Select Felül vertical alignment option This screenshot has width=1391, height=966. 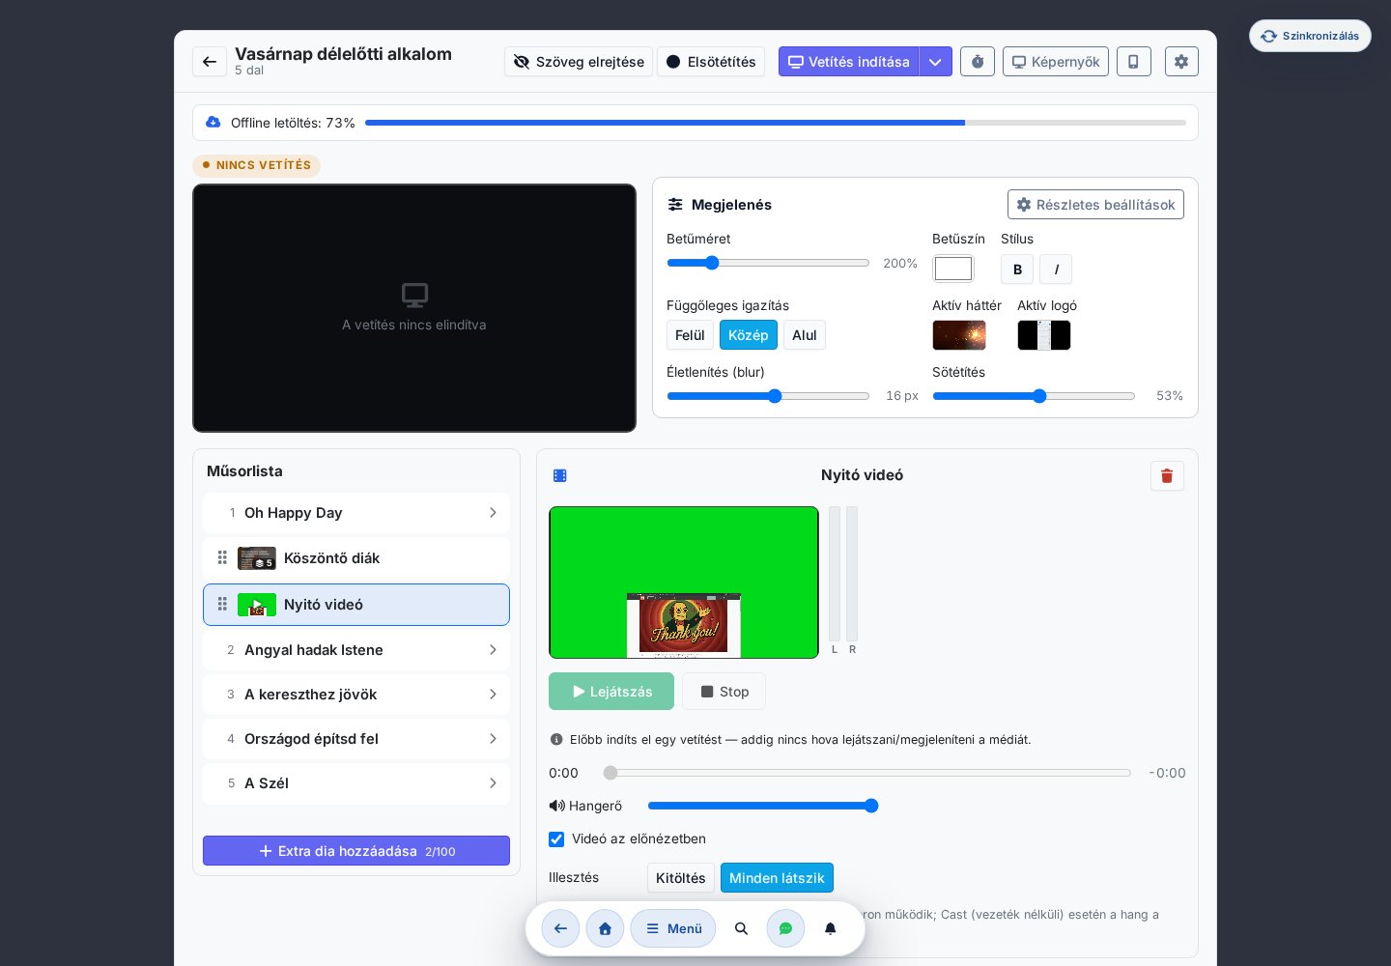pyautogui.click(x=690, y=335)
